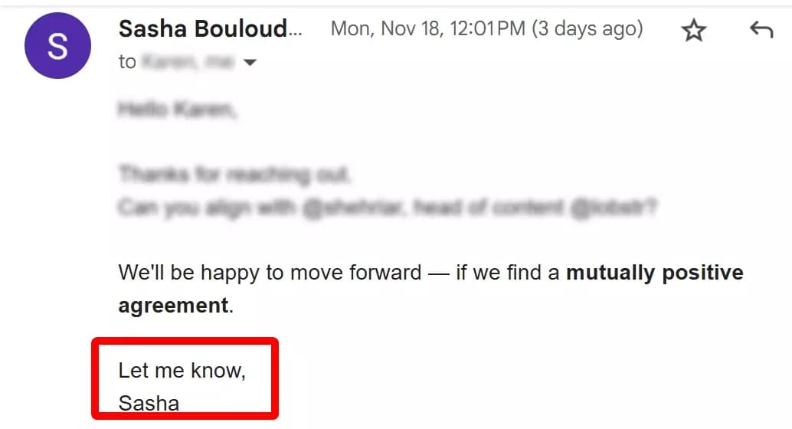Viewport: 792px width, 429px height.
Task: Click "We'll be happy to move forward"
Action: pos(270,272)
